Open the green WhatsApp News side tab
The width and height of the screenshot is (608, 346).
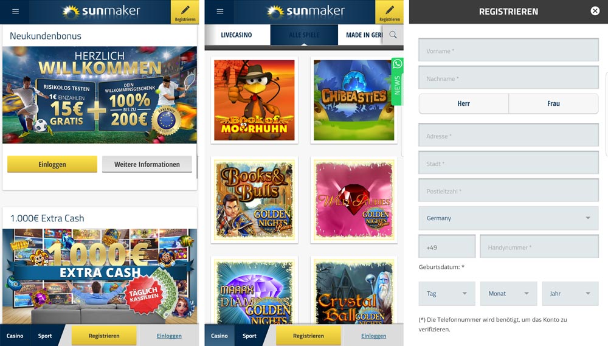coord(397,81)
